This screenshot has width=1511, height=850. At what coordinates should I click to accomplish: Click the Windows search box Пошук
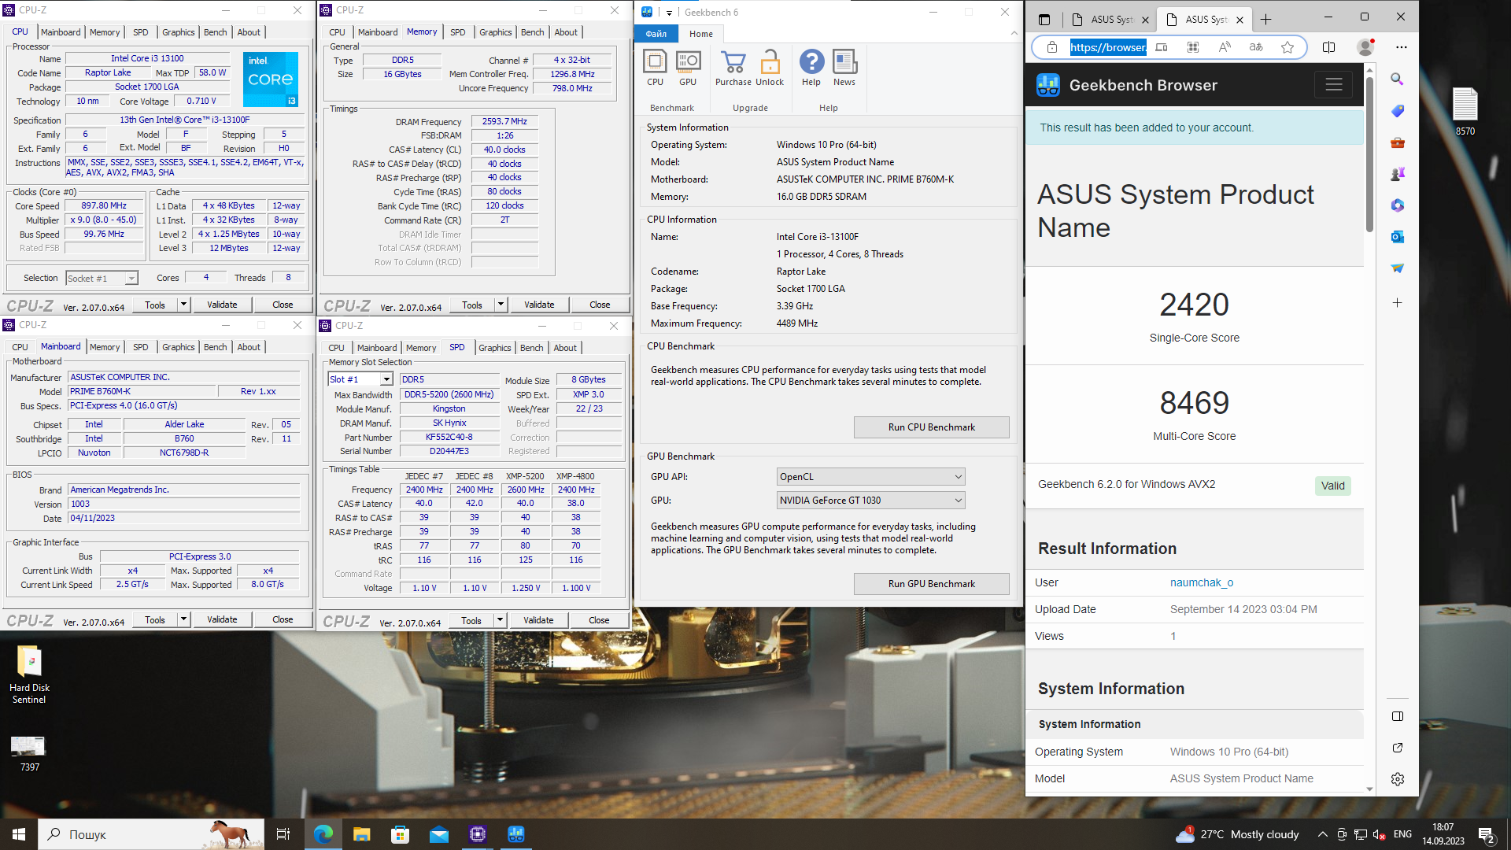click(x=150, y=834)
